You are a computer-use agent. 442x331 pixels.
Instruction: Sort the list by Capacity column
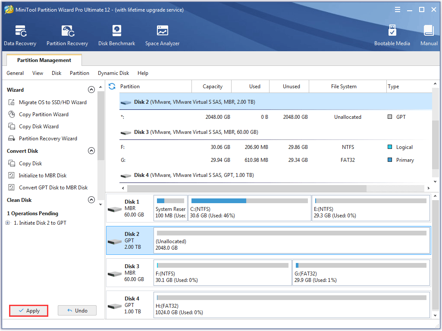point(212,87)
